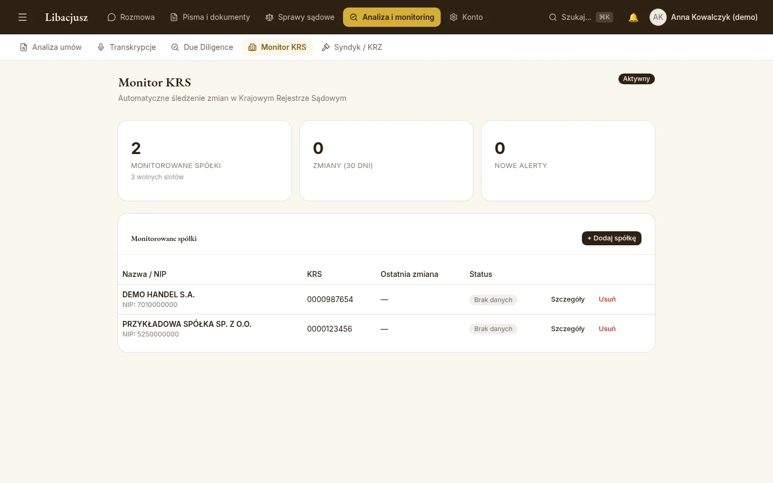Image resolution: width=773 pixels, height=483 pixels.
Task: Remove PRZYKŁADOWA SPÓŁKA with Usuń
Action: (607, 329)
